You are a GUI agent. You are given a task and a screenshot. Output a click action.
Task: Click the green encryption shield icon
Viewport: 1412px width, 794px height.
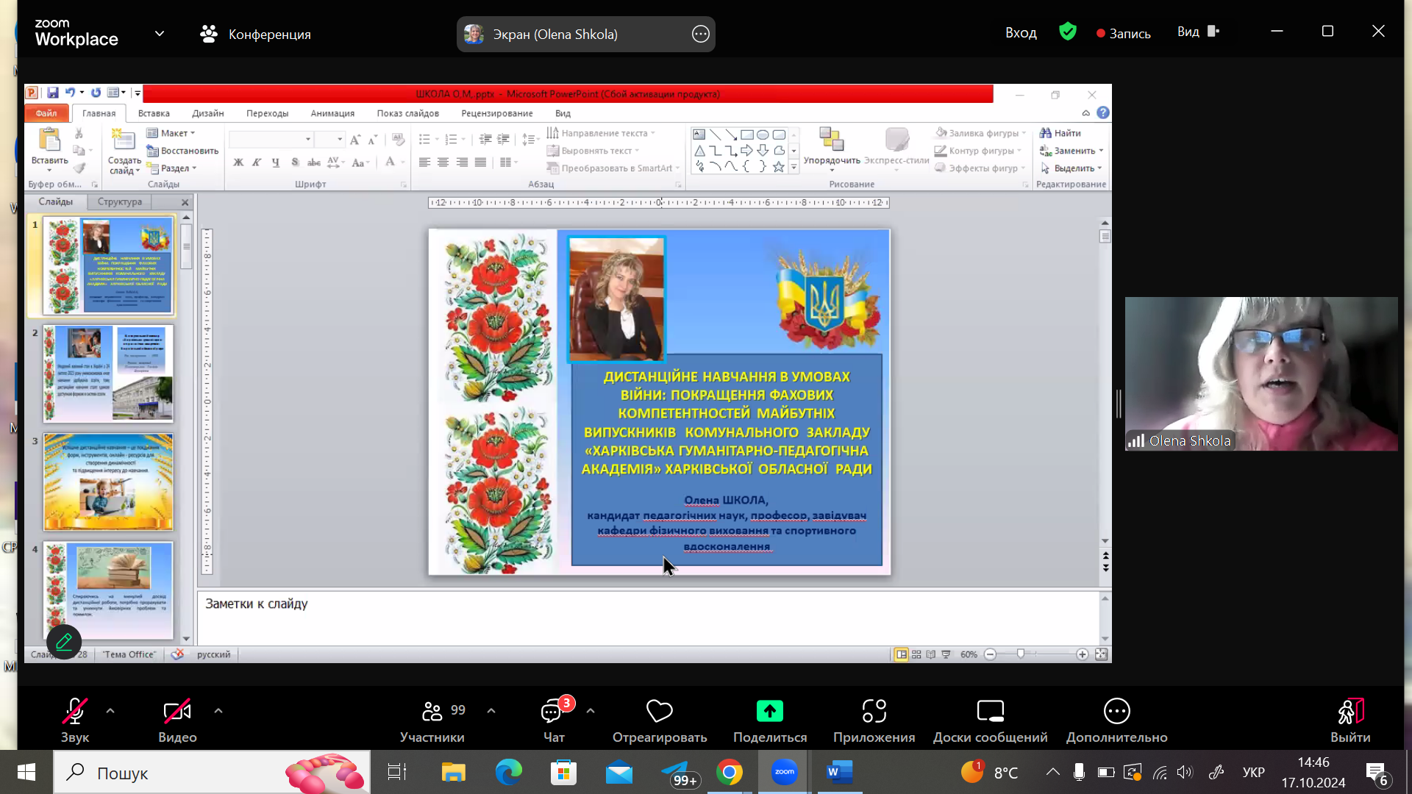tap(1068, 32)
